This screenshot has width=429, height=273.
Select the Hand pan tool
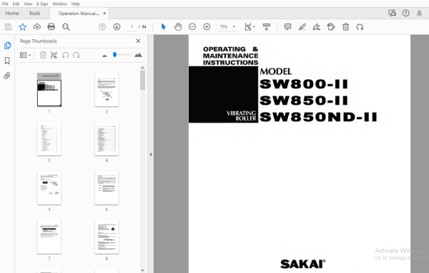[x=178, y=26]
